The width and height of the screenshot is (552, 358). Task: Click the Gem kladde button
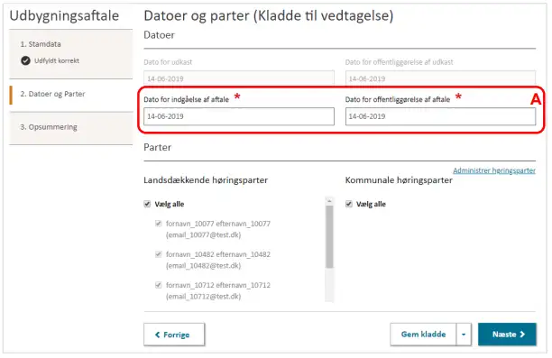coord(423,334)
